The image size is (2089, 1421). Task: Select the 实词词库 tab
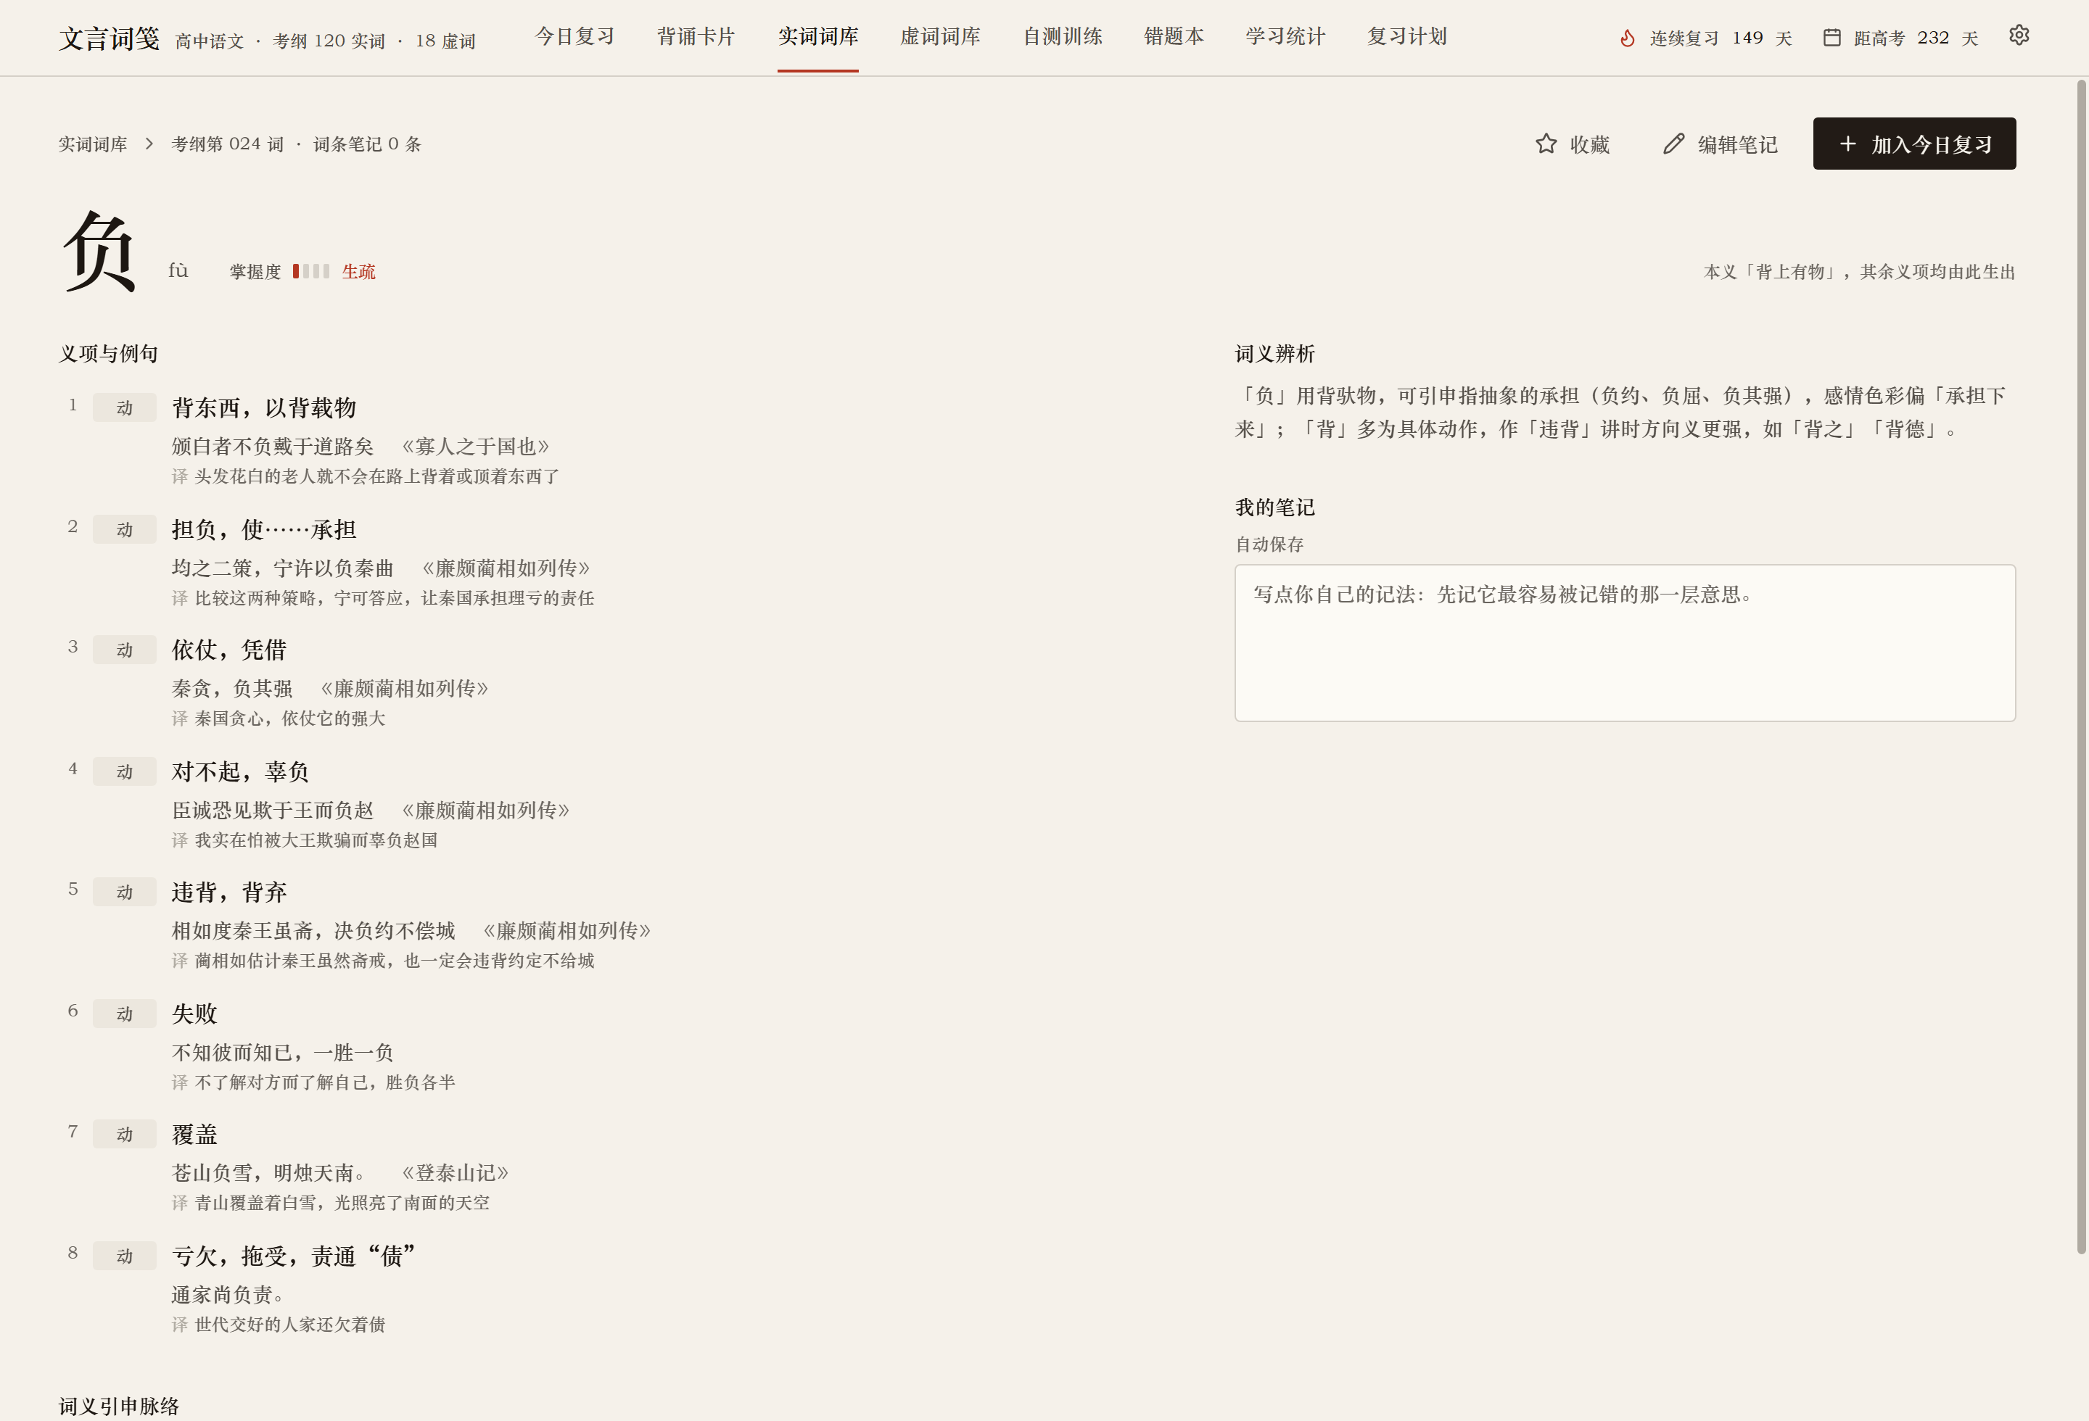click(818, 37)
